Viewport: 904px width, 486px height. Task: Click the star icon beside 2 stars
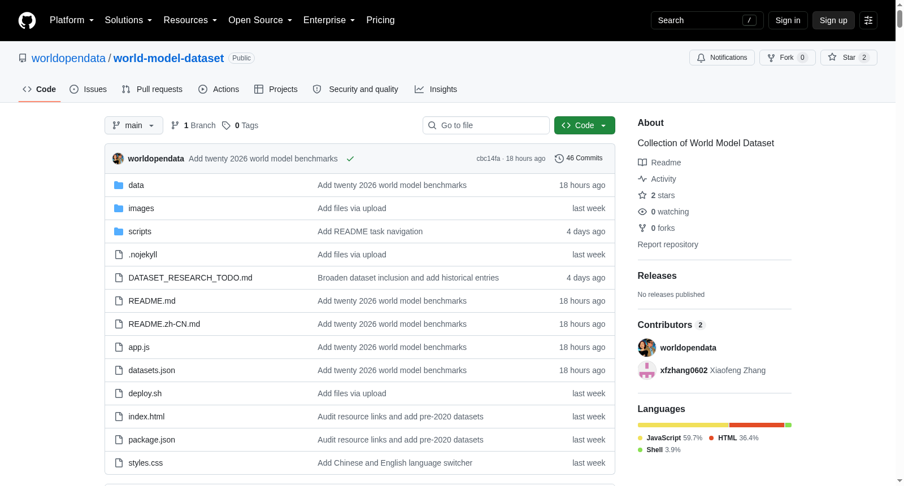pyautogui.click(x=642, y=195)
